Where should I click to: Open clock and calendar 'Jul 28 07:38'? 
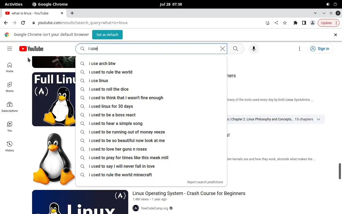click(171, 4)
